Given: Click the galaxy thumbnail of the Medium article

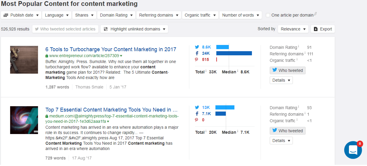Looking at the screenshot, I should (24, 120).
